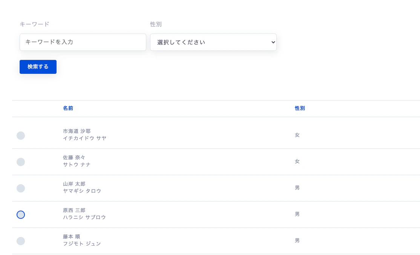
Task: Click the reading ヤマギシ タロウ
Action: tap(82, 191)
